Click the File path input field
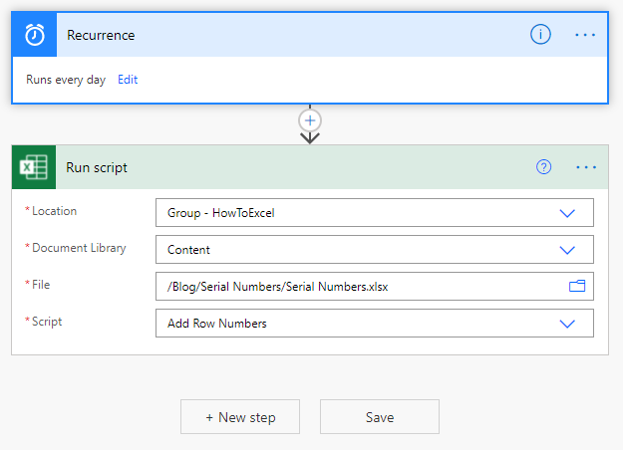The height and width of the screenshot is (450, 623). (375, 286)
